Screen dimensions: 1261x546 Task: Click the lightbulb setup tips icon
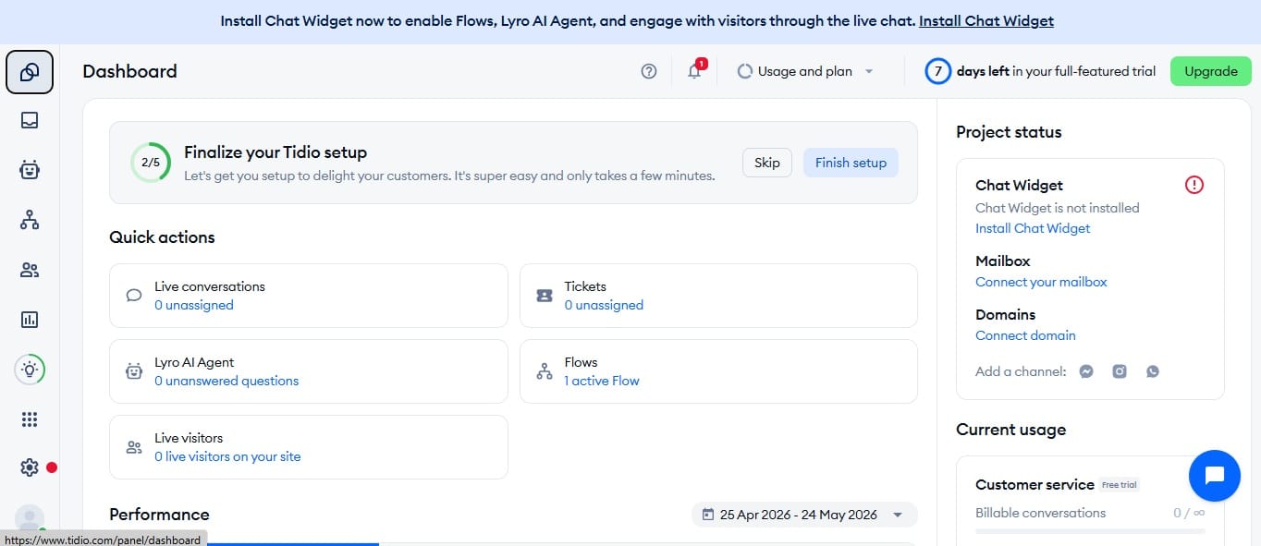(x=30, y=370)
